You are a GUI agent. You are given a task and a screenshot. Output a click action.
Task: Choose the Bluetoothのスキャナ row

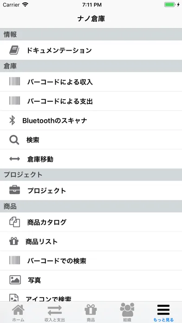coord(91,120)
